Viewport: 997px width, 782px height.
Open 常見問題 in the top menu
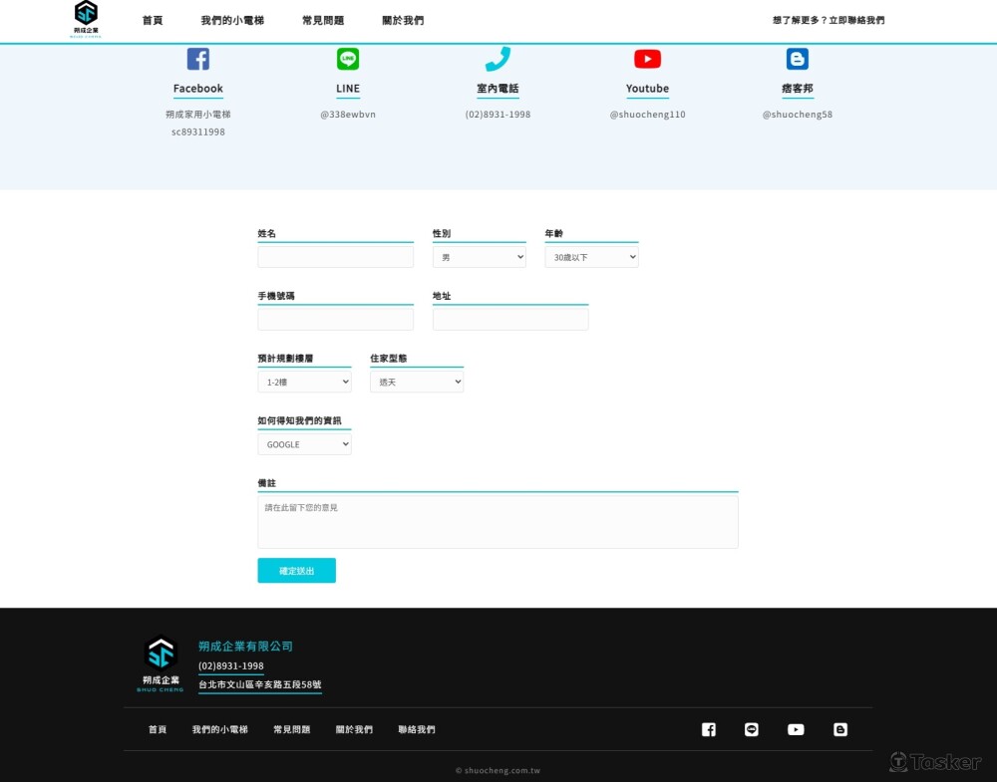click(323, 20)
